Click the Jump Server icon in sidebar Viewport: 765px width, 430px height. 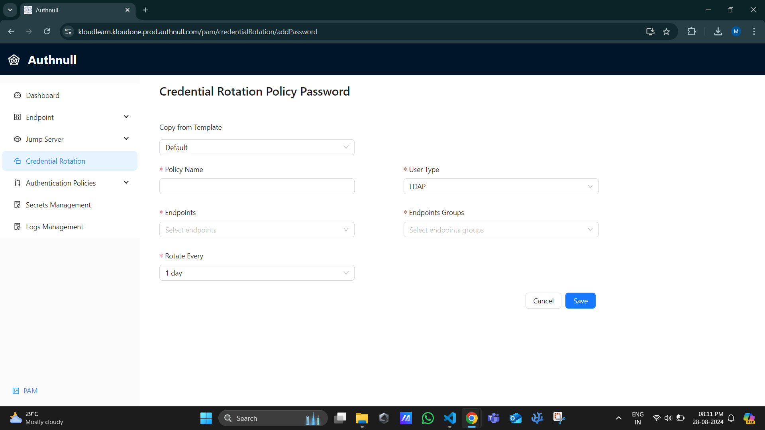tap(18, 139)
